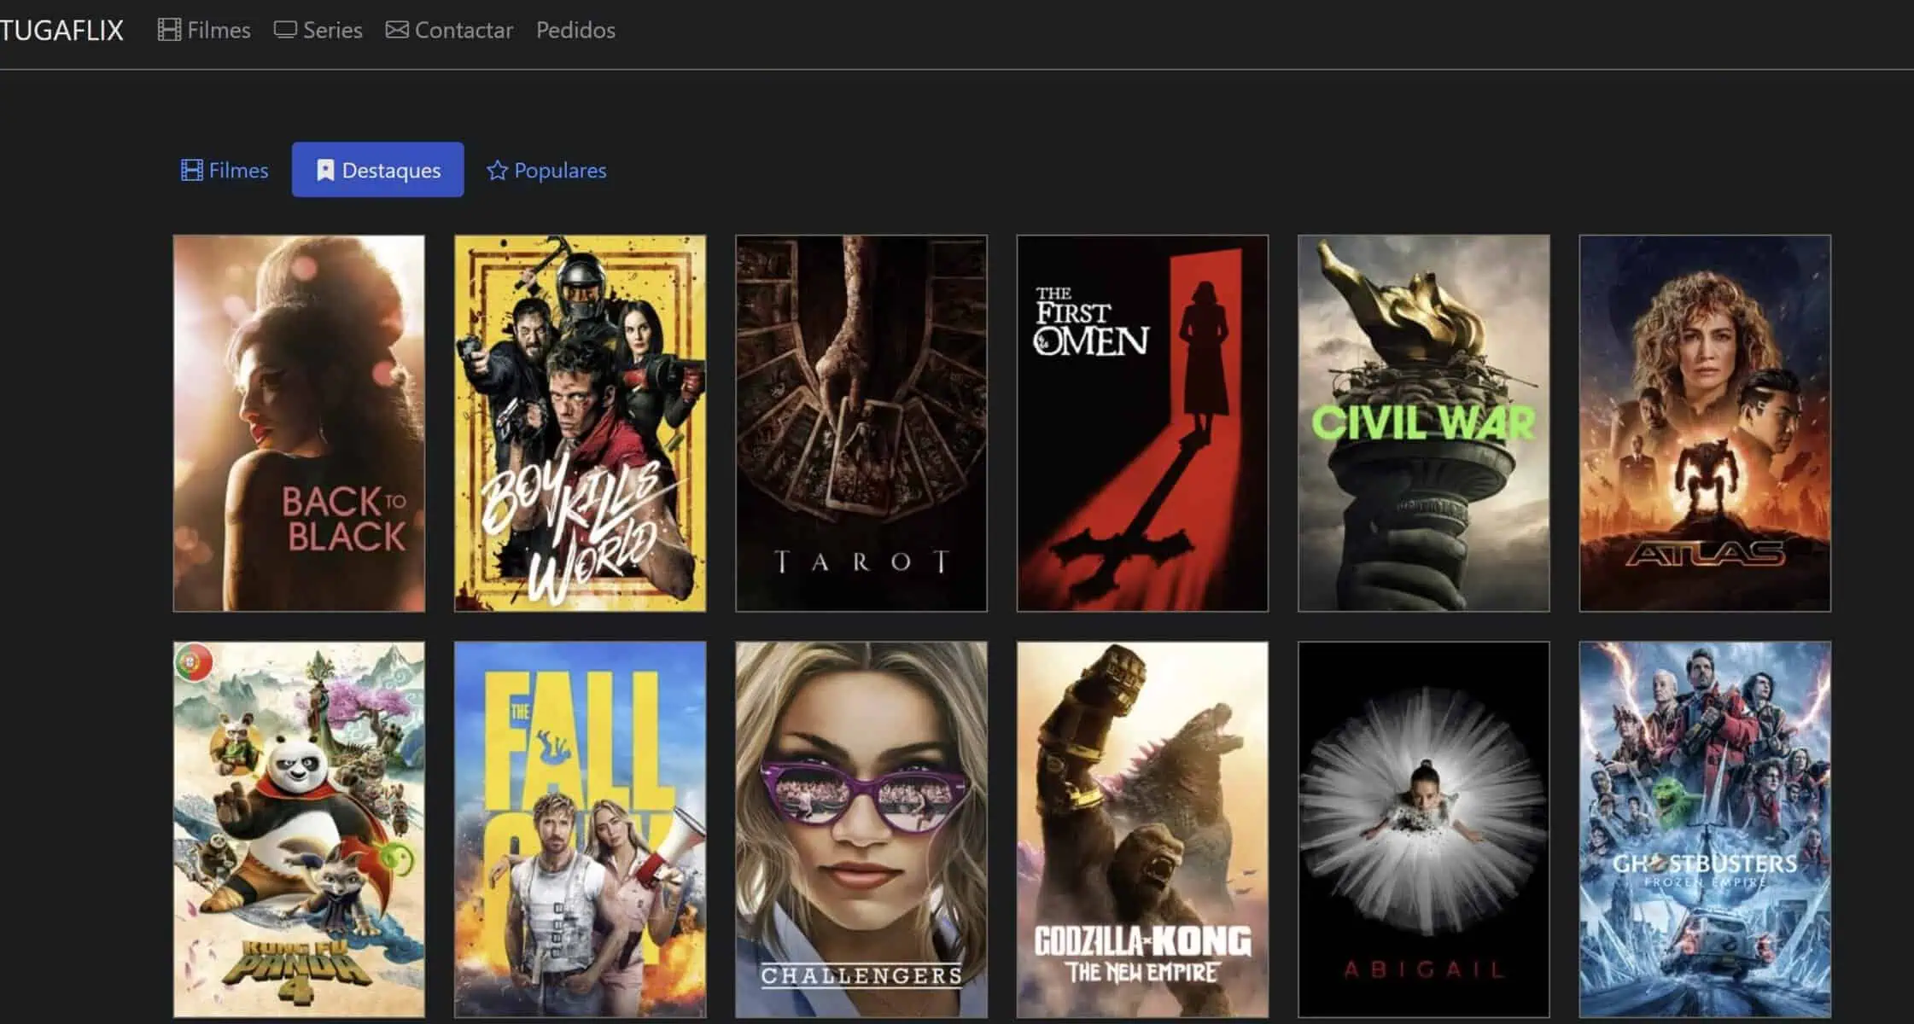Click the star icon on Populares
Viewport: 1914px width, 1024px height.
click(x=497, y=170)
